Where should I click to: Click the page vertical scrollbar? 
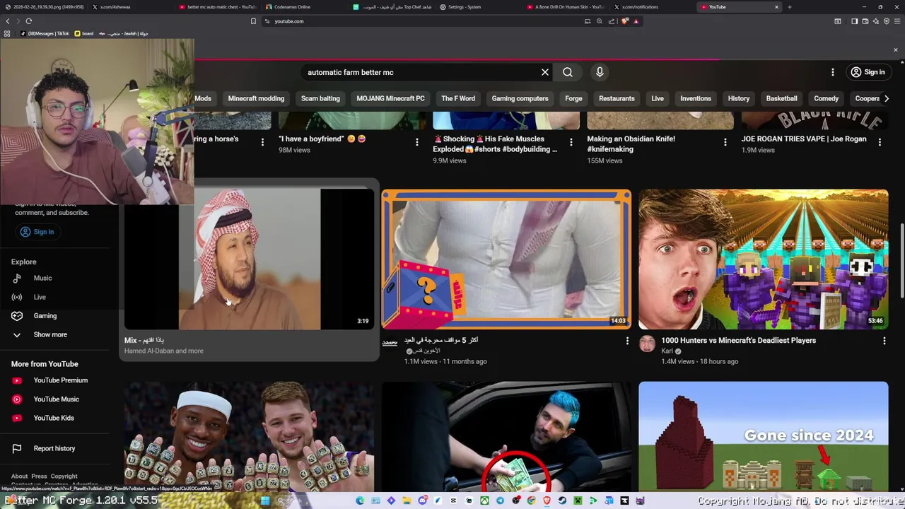(x=901, y=262)
